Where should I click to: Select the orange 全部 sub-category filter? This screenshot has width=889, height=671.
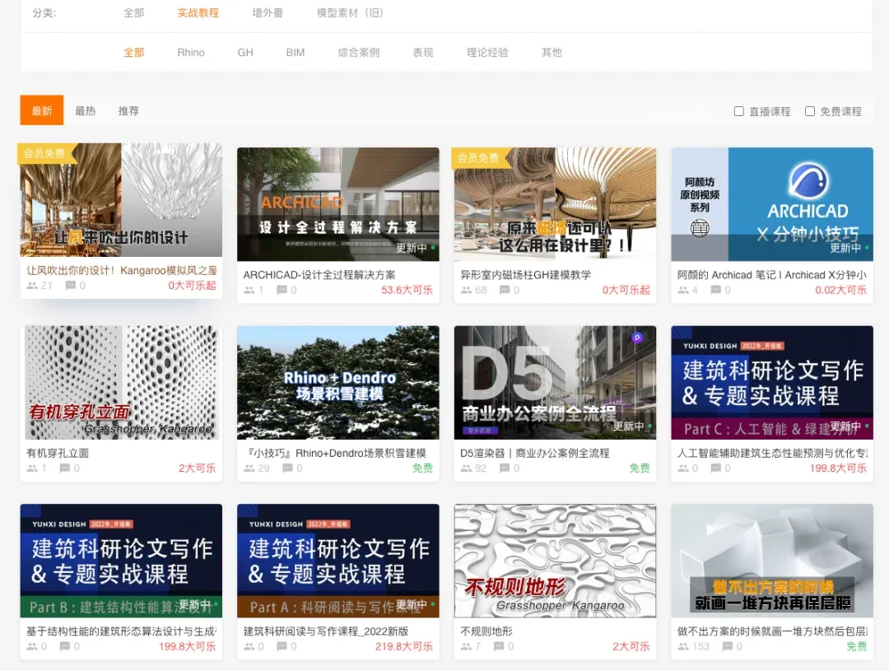(134, 52)
